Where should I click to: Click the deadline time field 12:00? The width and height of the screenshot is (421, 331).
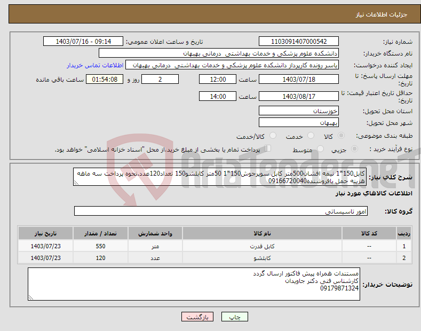(218, 79)
